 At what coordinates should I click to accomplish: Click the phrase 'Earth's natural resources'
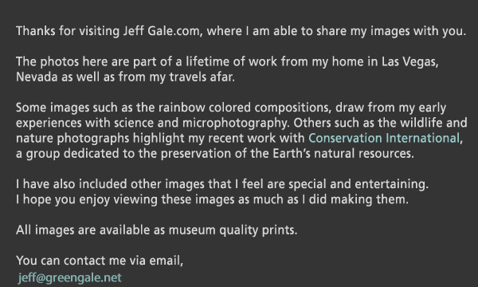click(343, 153)
